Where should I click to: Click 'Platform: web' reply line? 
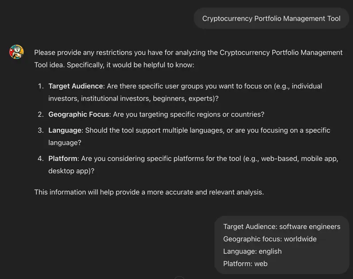245,264
